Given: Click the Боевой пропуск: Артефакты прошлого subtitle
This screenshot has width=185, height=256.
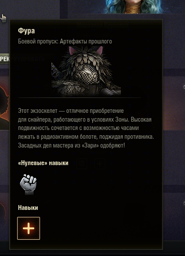Looking at the screenshot, I should pyautogui.click(x=65, y=41).
